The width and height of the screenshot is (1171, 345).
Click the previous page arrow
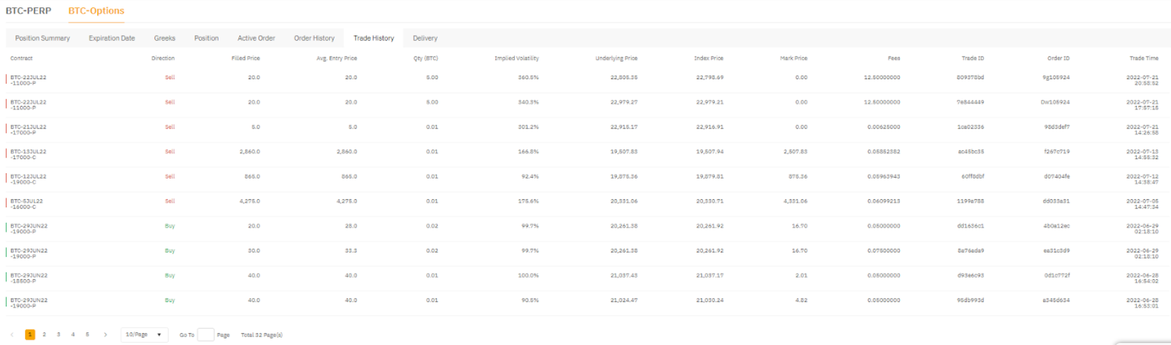point(12,335)
